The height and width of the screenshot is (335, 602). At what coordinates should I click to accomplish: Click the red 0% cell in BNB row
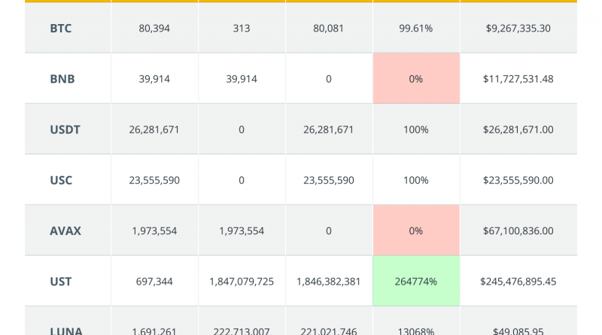(x=416, y=78)
